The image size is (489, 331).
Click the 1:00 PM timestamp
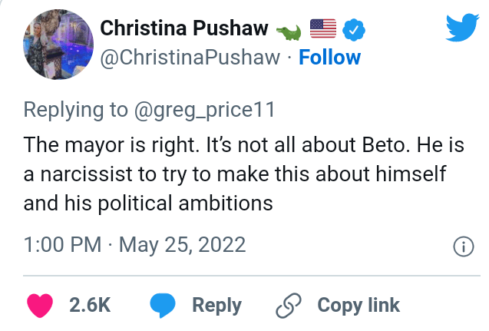62,245
